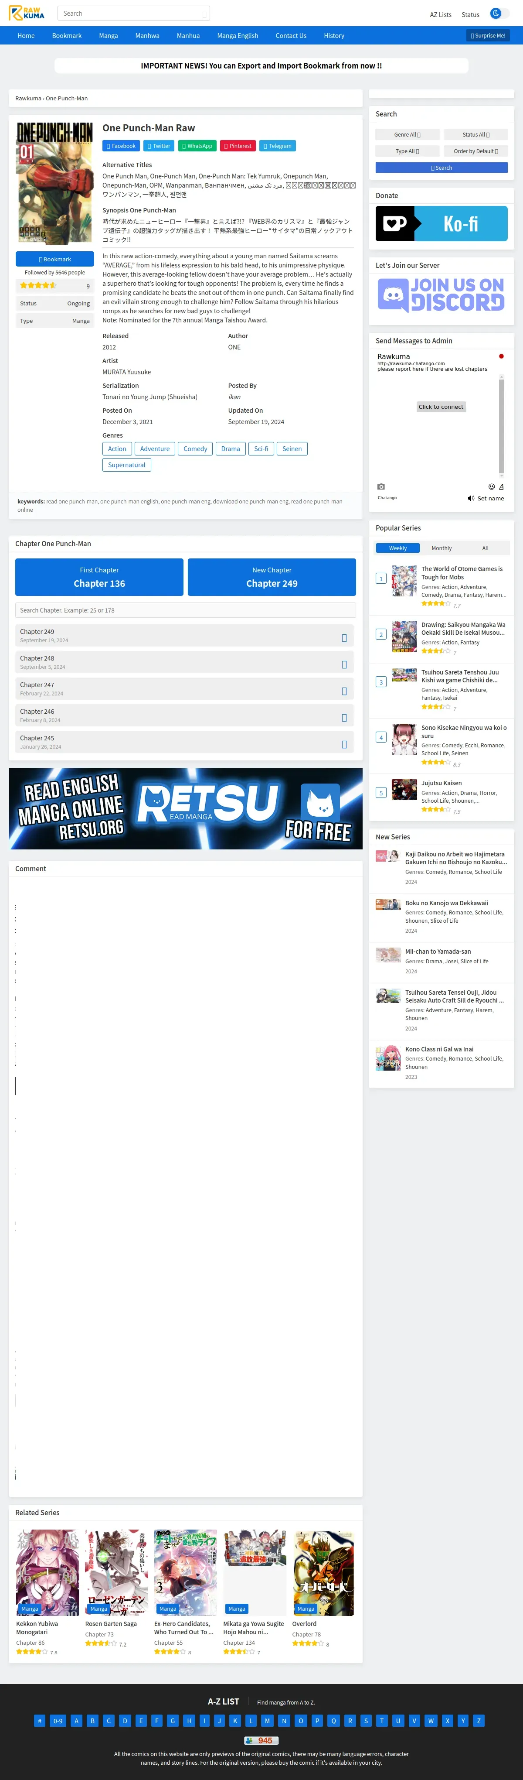Click the # button in A-Z list
The image size is (523, 1780).
click(39, 1721)
